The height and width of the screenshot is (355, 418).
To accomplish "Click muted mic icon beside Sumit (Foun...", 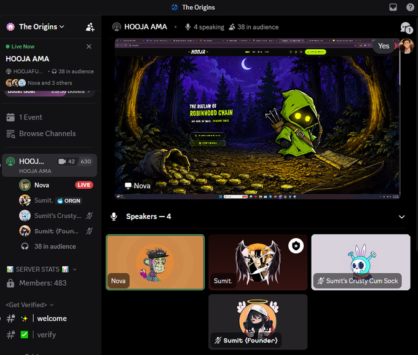I will (x=89, y=231).
